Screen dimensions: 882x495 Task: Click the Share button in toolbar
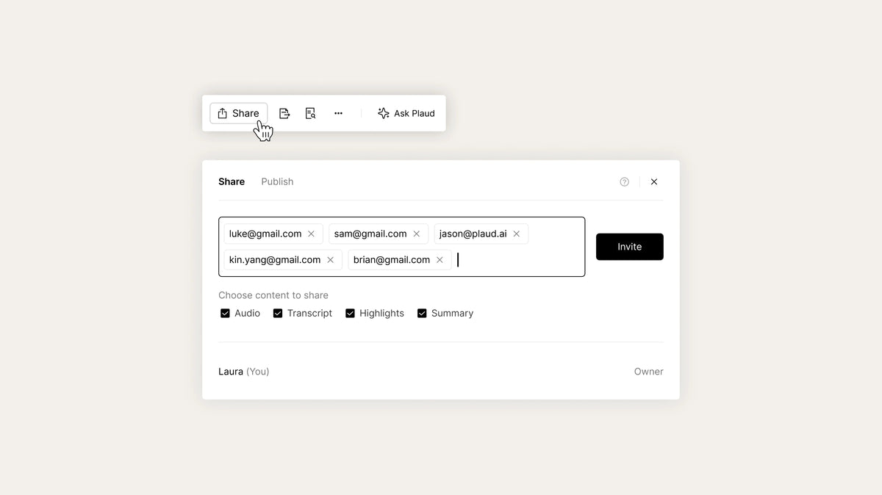pos(239,113)
